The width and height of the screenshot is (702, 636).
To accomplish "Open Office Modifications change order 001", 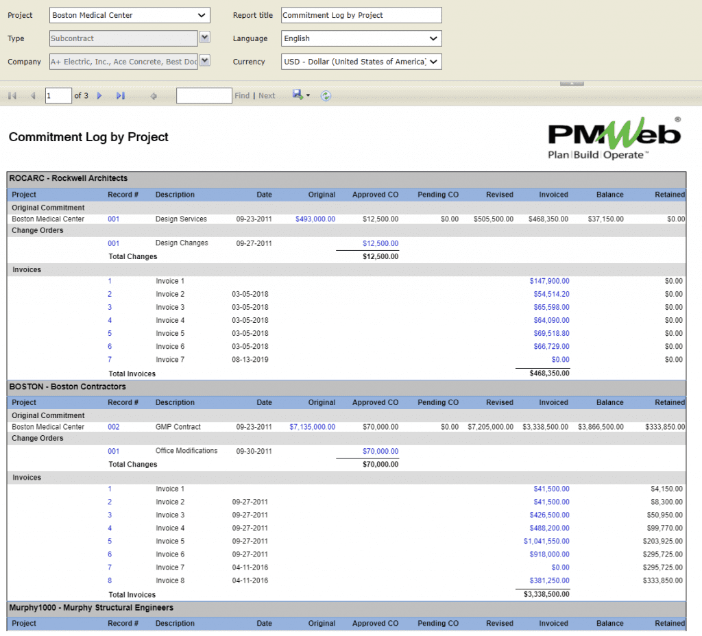I will point(114,451).
